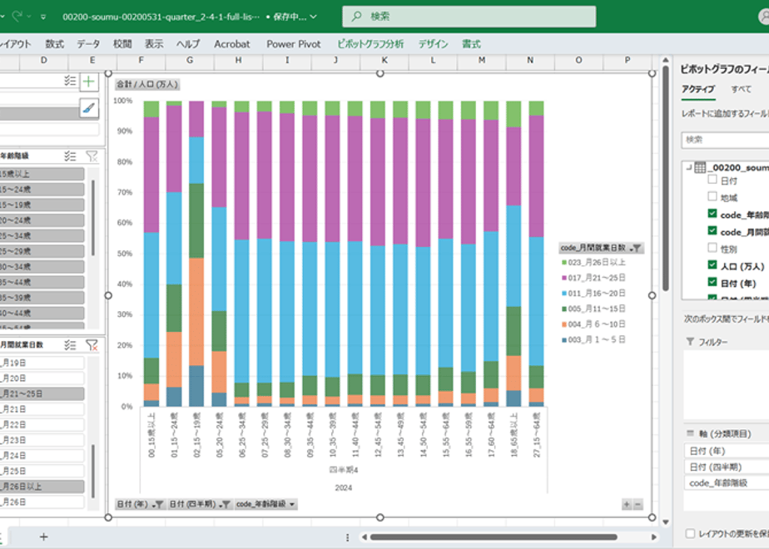
Task: Click the purple 017_月21~25日 legend swatch
Action: [x=564, y=278]
